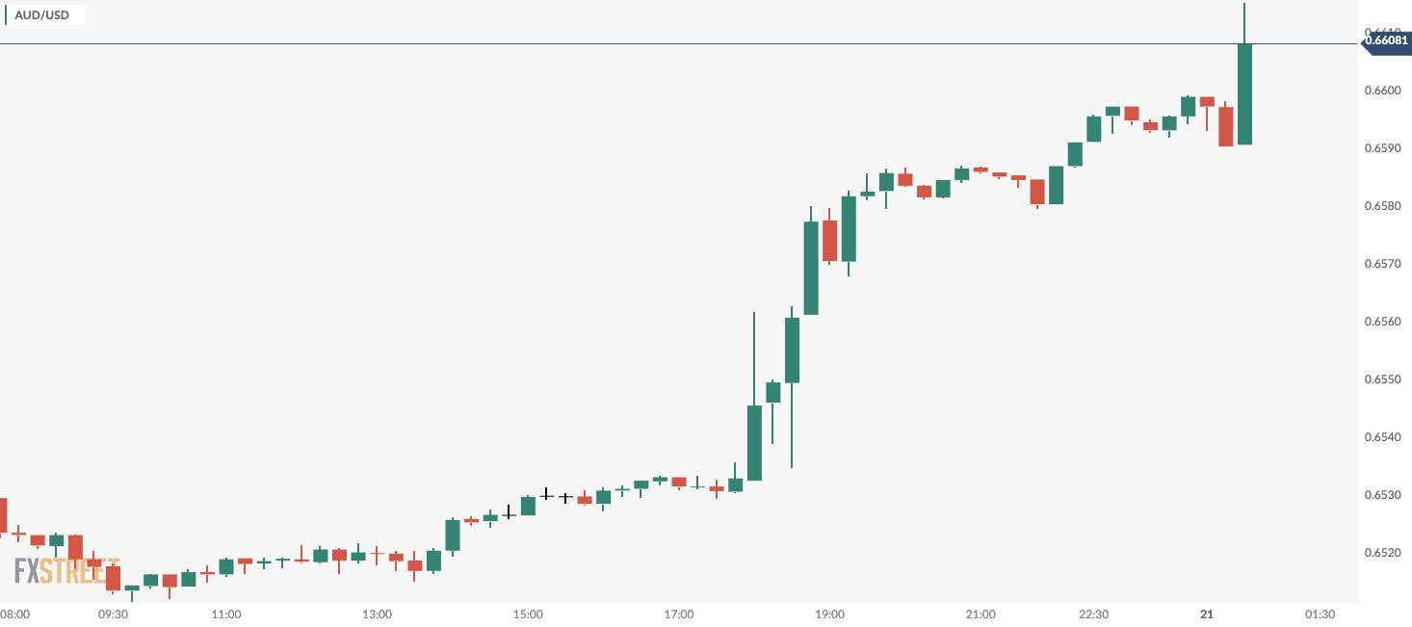1412x627 pixels.
Task: Click the 0.6560 price axis label
Action: 1385,322
